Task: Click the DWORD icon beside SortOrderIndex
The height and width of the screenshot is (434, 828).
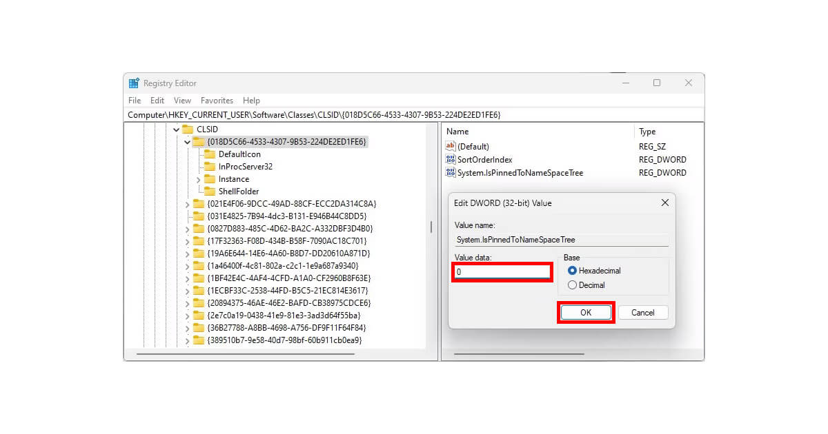Action: pos(449,159)
